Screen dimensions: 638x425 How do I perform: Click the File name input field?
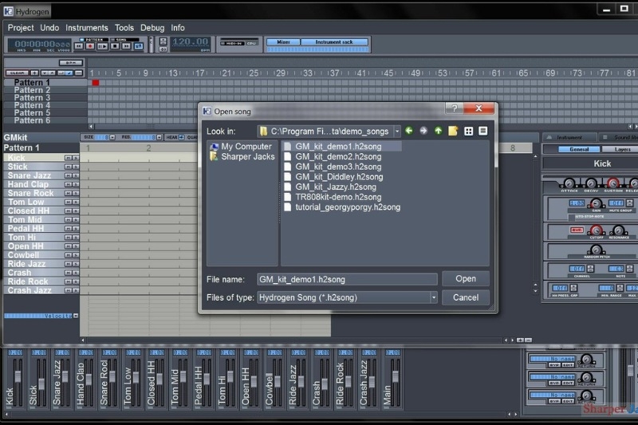click(347, 279)
